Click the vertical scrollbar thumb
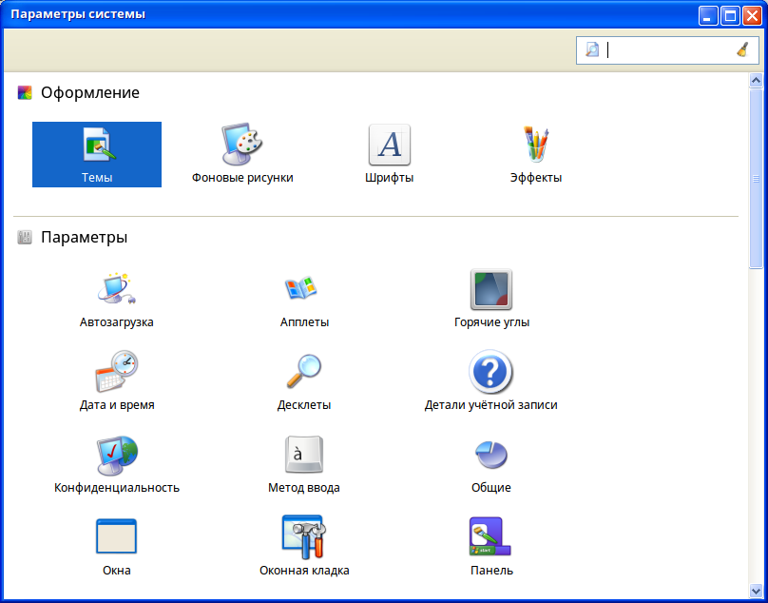 (756, 179)
